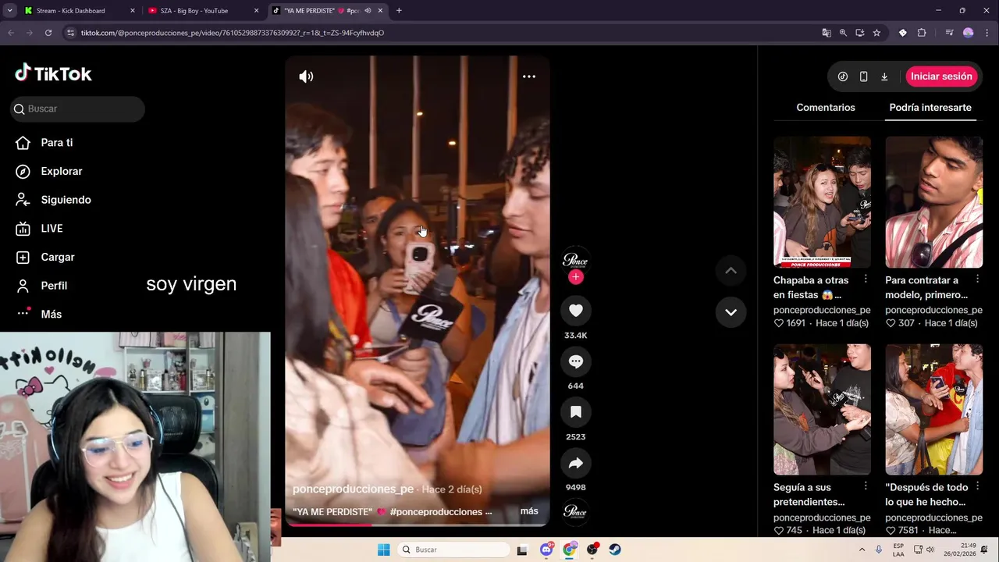This screenshot has height=562, width=999.
Task: Open the media controls icon
Action: pos(949,33)
